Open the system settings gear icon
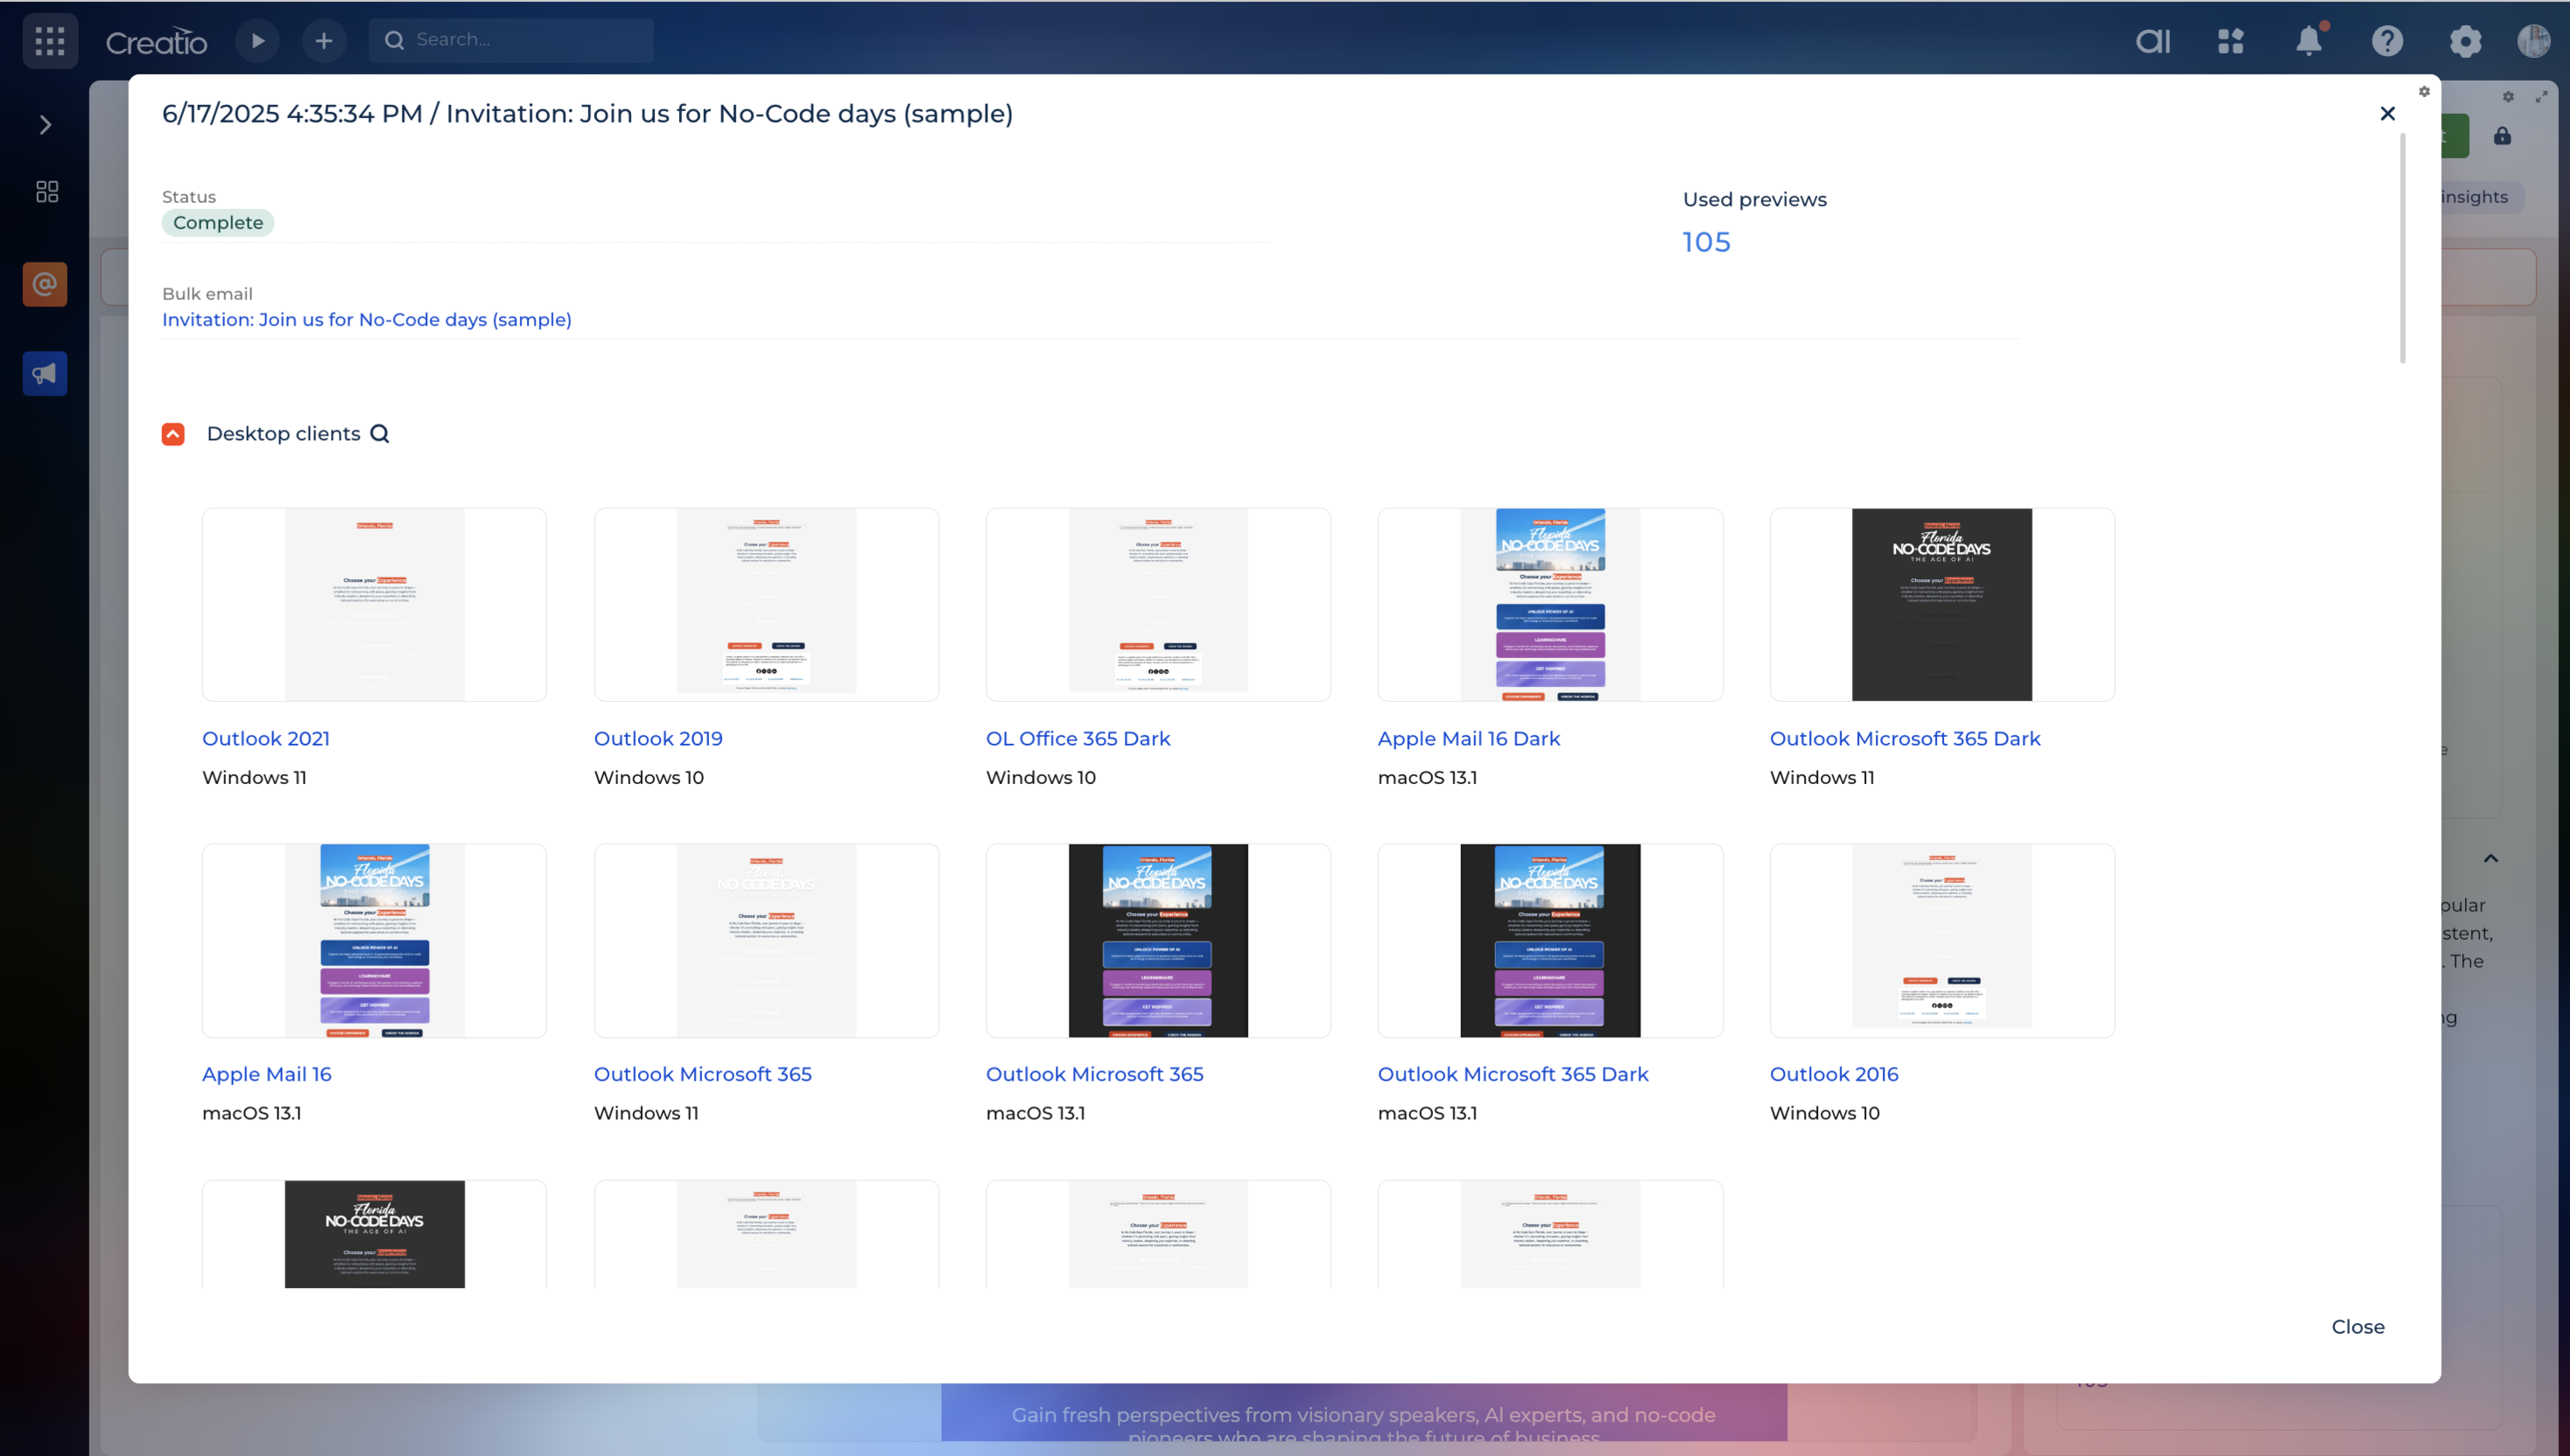Screen dimensions: 2570x1456 coord(2465,41)
